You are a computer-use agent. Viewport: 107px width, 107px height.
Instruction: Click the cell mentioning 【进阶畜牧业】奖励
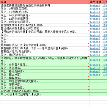pyautogui.click(x=45, y=25)
